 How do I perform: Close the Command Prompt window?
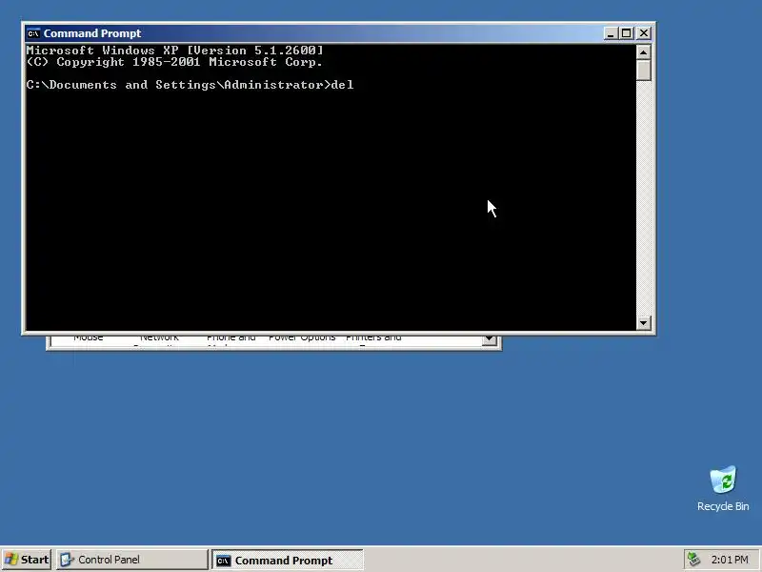coord(644,33)
